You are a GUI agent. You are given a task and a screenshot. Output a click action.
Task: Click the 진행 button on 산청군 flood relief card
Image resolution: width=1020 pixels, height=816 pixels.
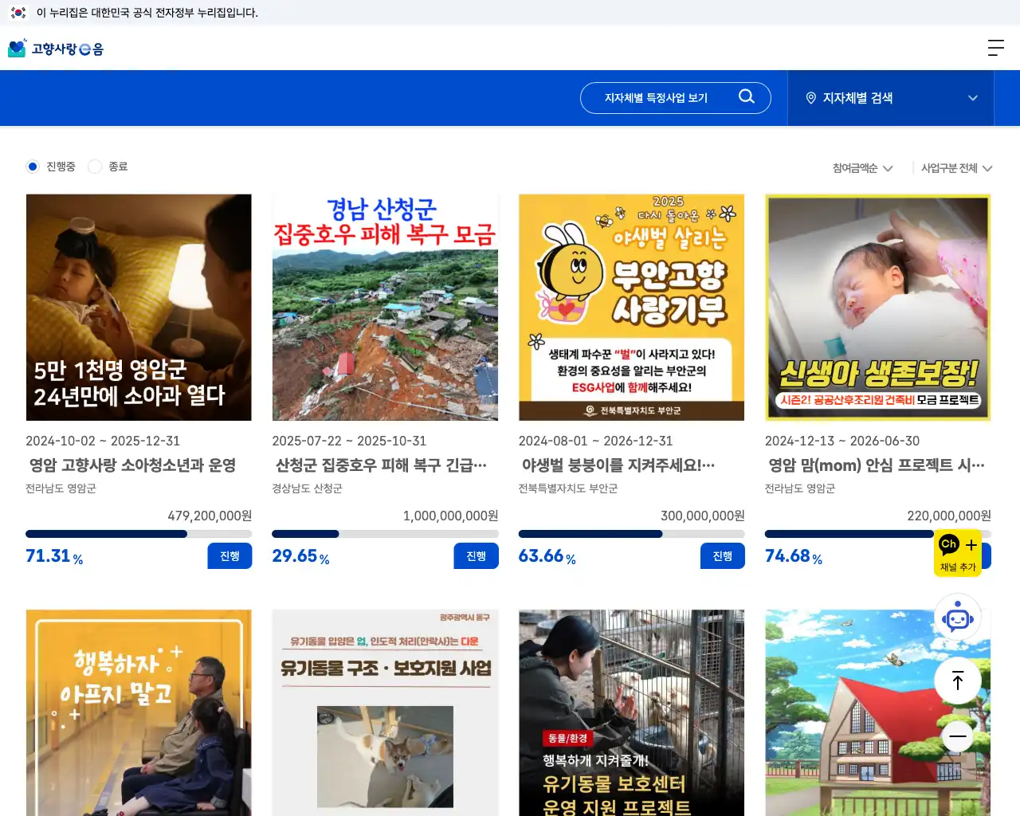click(476, 555)
